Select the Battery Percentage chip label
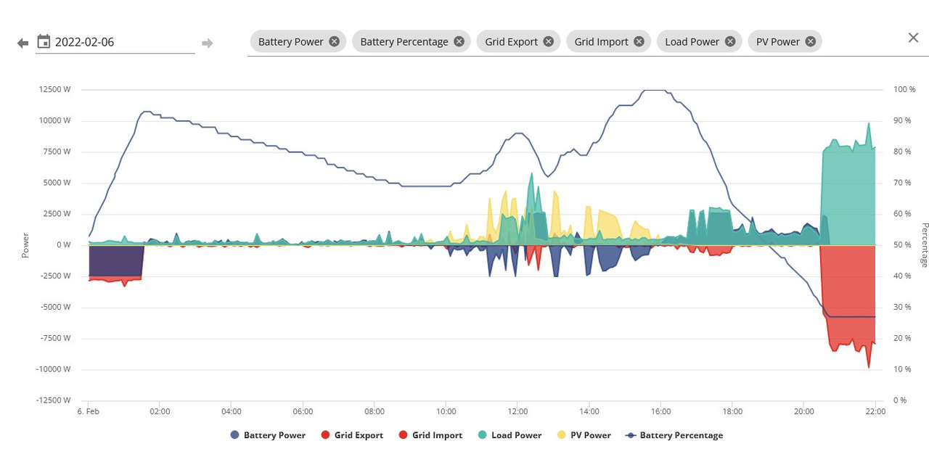The width and height of the screenshot is (929, 449). pyautogui.click(x=404, y=41)
